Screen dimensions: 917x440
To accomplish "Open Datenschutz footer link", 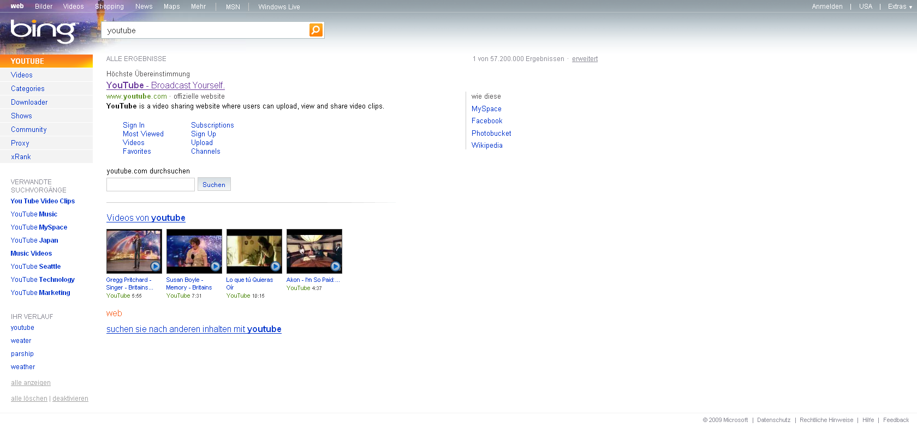I will [x=773, y=420].
